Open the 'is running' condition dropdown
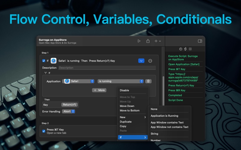Viewport: 241px width, 150px height. coord(121,81)
